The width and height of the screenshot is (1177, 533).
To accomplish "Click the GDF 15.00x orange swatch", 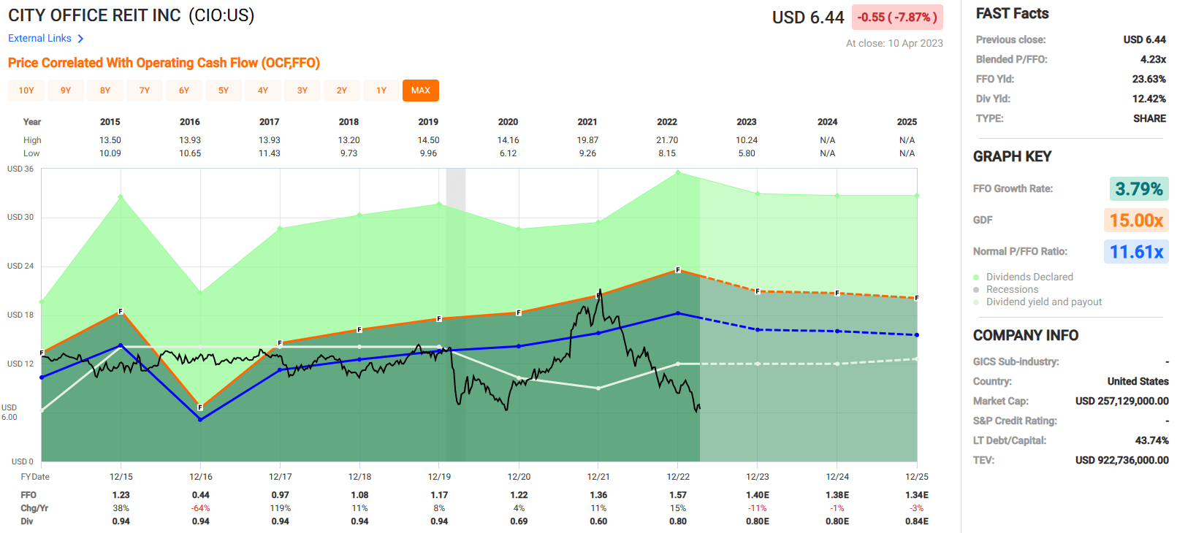I will (x=1136, y=221).
